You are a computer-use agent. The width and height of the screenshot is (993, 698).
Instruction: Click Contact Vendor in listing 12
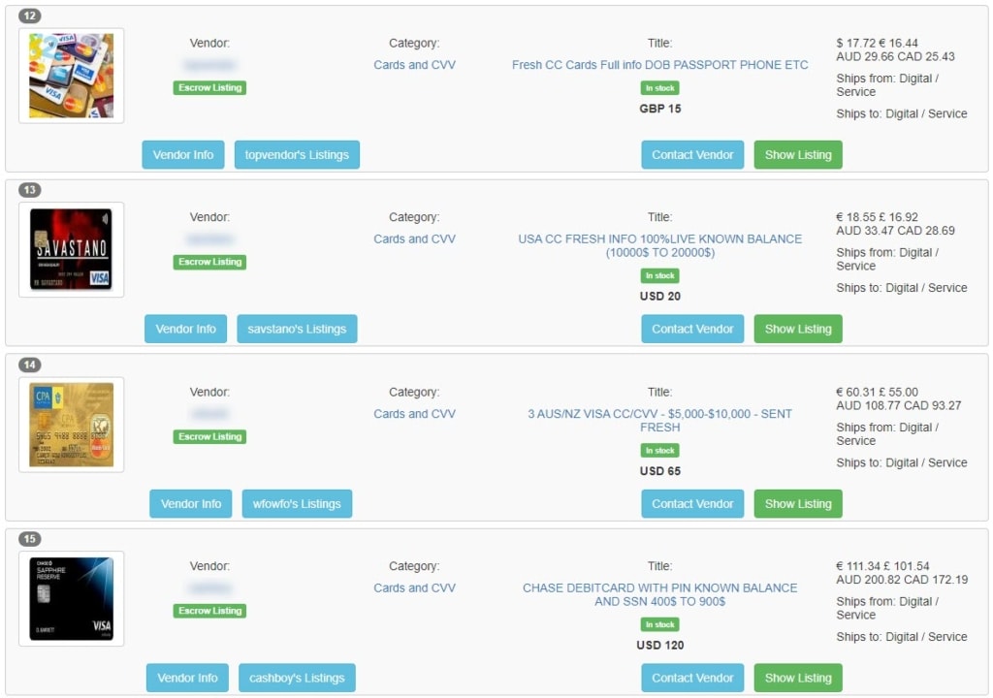pos(692,155)
